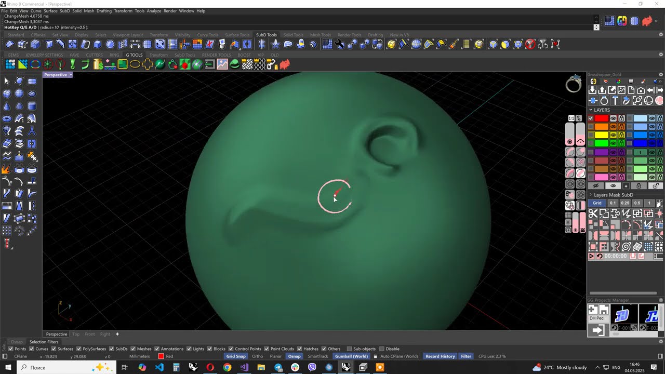Toggle lock on the orange layer

point(621,127)
